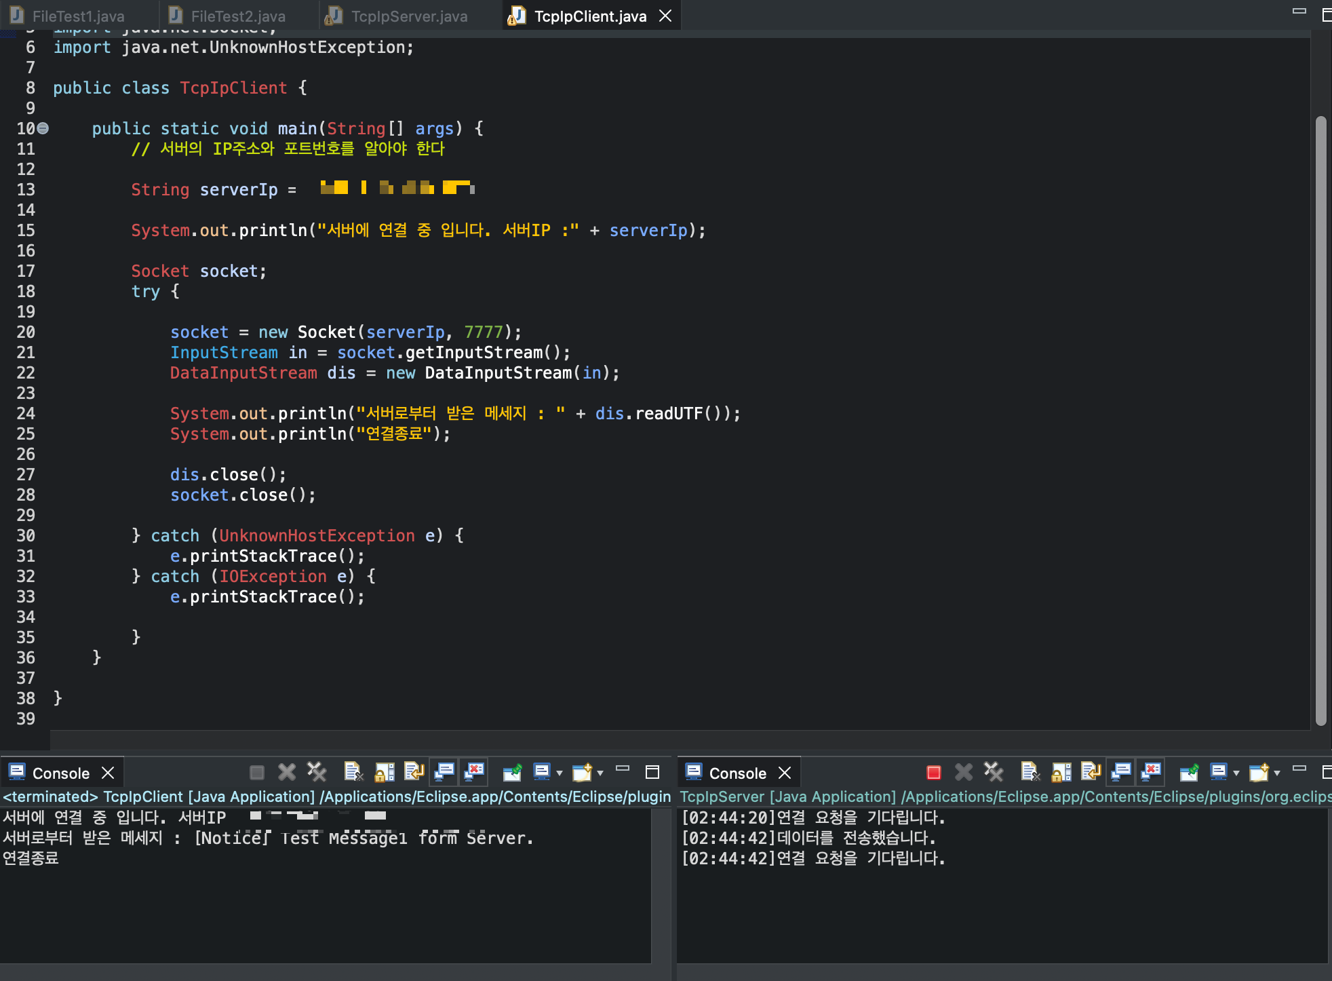Toggle show console on standard output, right console

[1121, 772]
